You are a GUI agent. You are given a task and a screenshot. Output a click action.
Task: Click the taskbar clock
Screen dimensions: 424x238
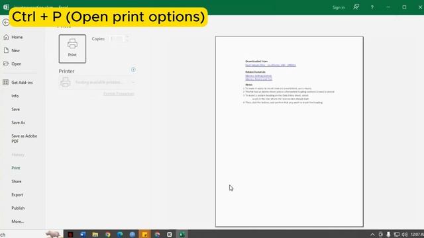point(417,235)
